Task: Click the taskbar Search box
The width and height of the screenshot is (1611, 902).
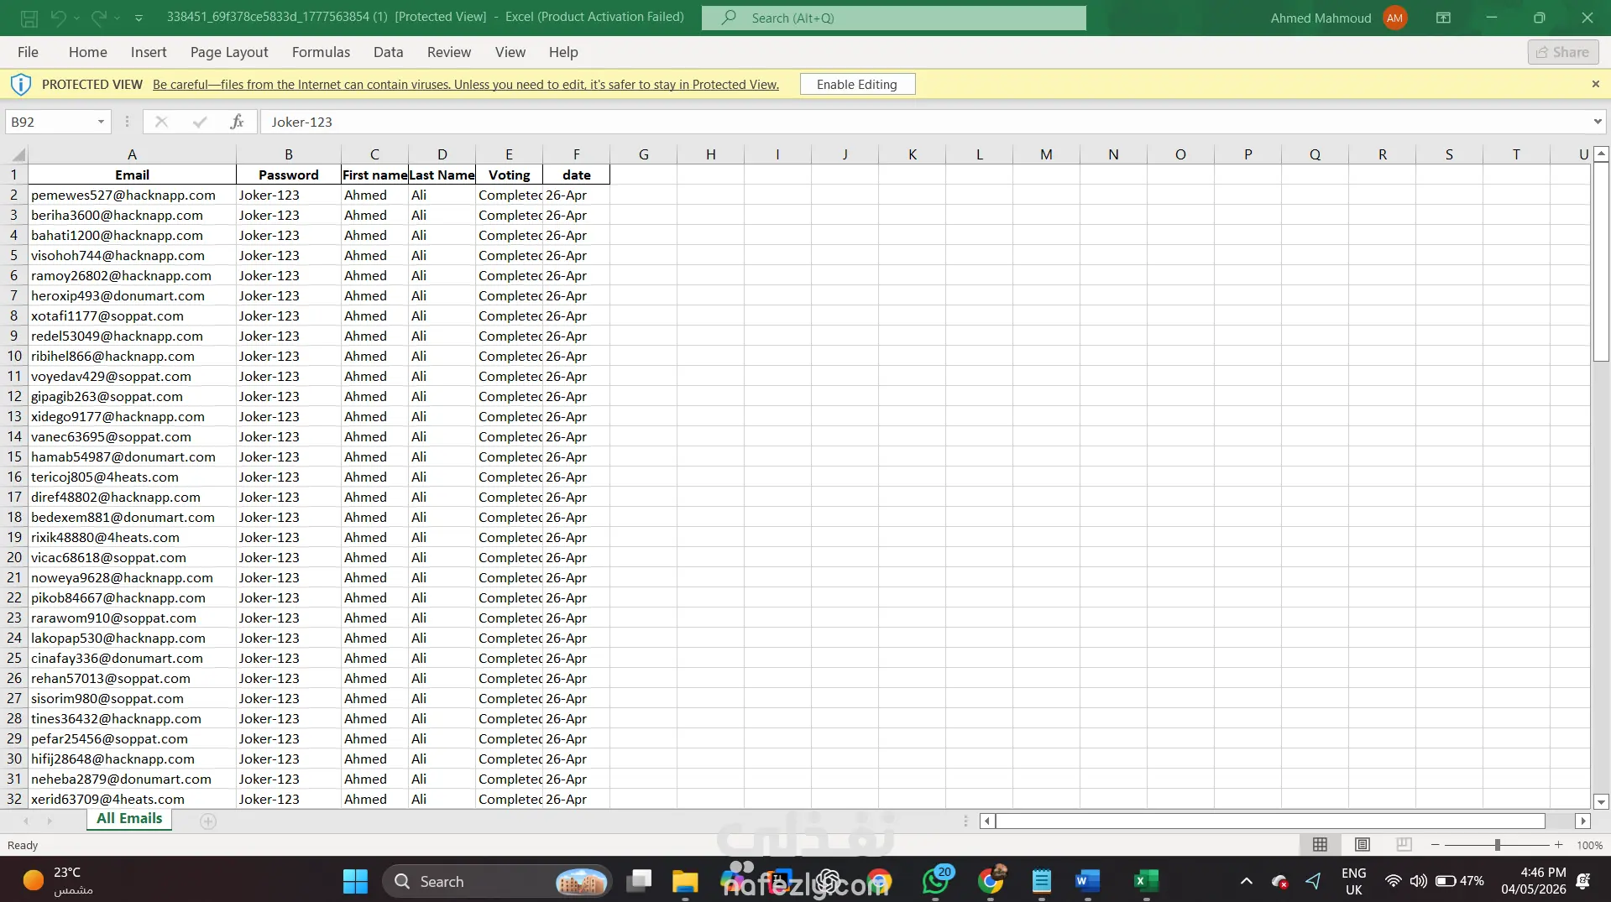Action: coord(497,881)
